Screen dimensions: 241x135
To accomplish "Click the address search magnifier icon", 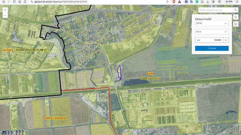I will [x=236, y=10].
